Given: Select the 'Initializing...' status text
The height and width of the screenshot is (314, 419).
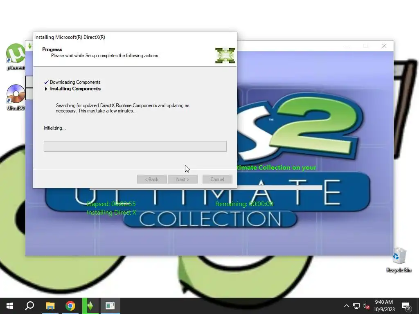Looking at the screenshot, I should [55, 128].
